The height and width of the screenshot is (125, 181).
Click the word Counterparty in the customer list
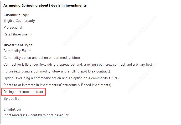(25, 21)
